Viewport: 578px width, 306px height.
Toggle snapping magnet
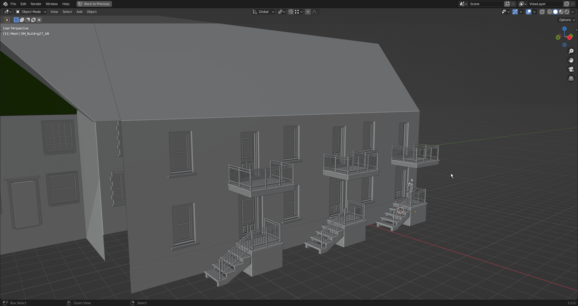coord(291,12)
